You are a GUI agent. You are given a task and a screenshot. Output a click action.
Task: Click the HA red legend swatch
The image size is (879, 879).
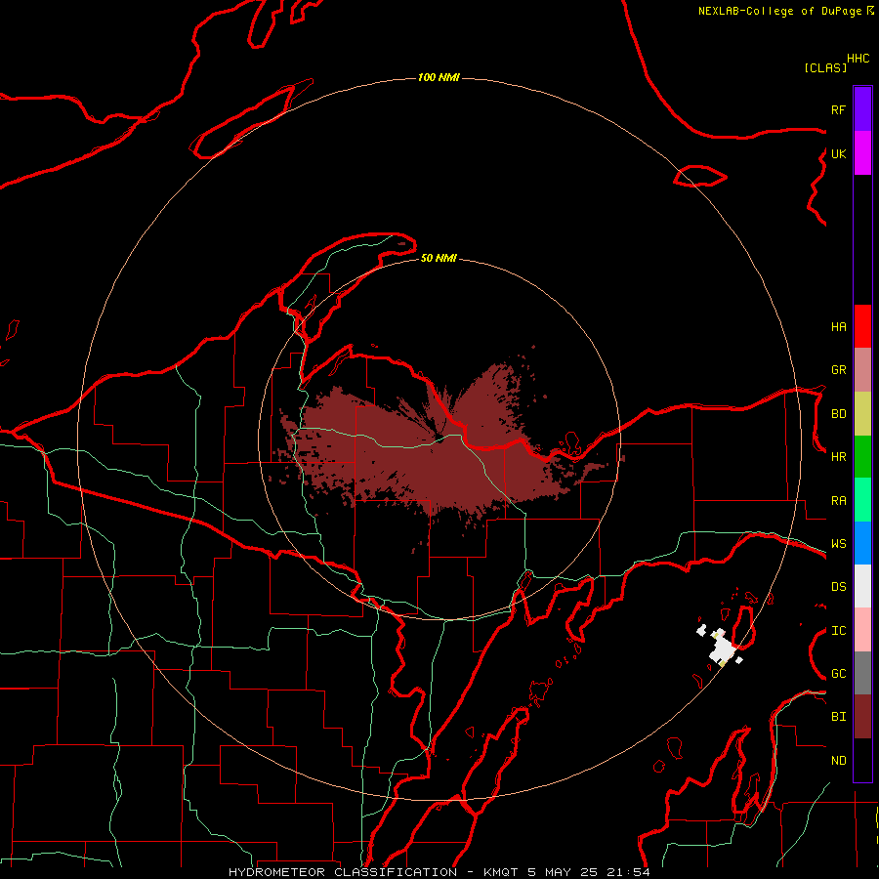pos(862,326)
